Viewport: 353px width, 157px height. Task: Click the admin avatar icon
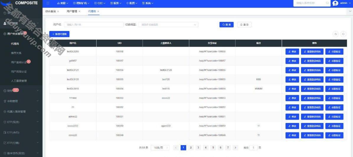click(x=336, y=3)
